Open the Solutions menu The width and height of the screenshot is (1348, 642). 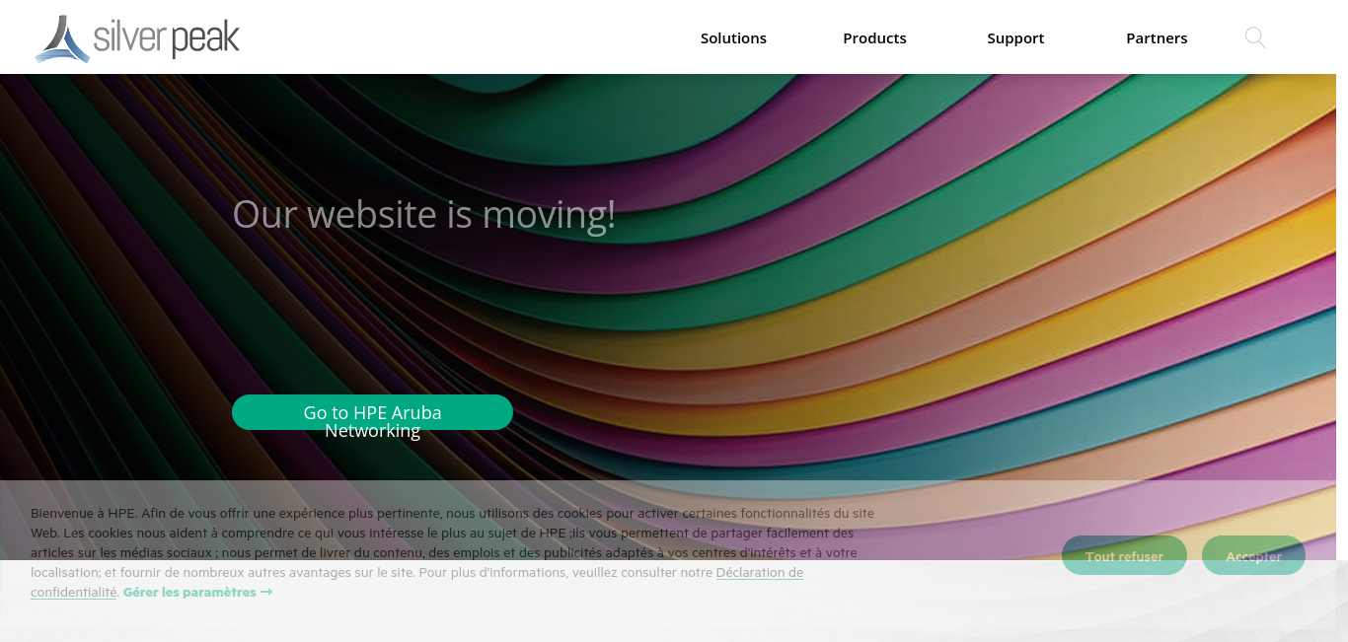733,38
